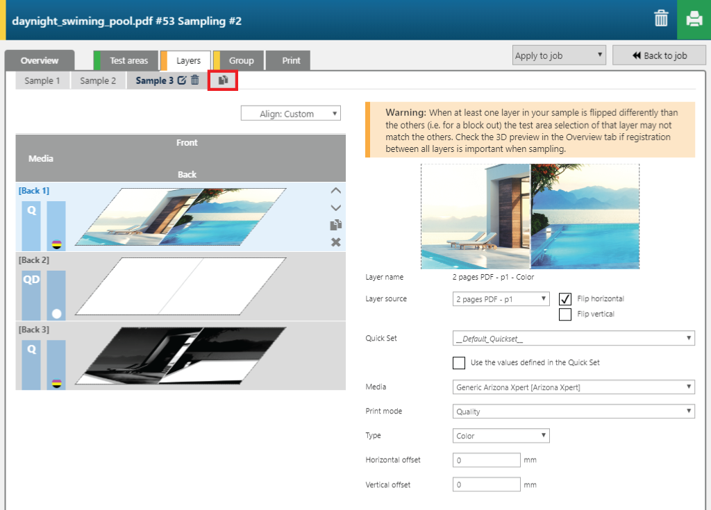Open the Media dropdown

[x=574, y=387]
